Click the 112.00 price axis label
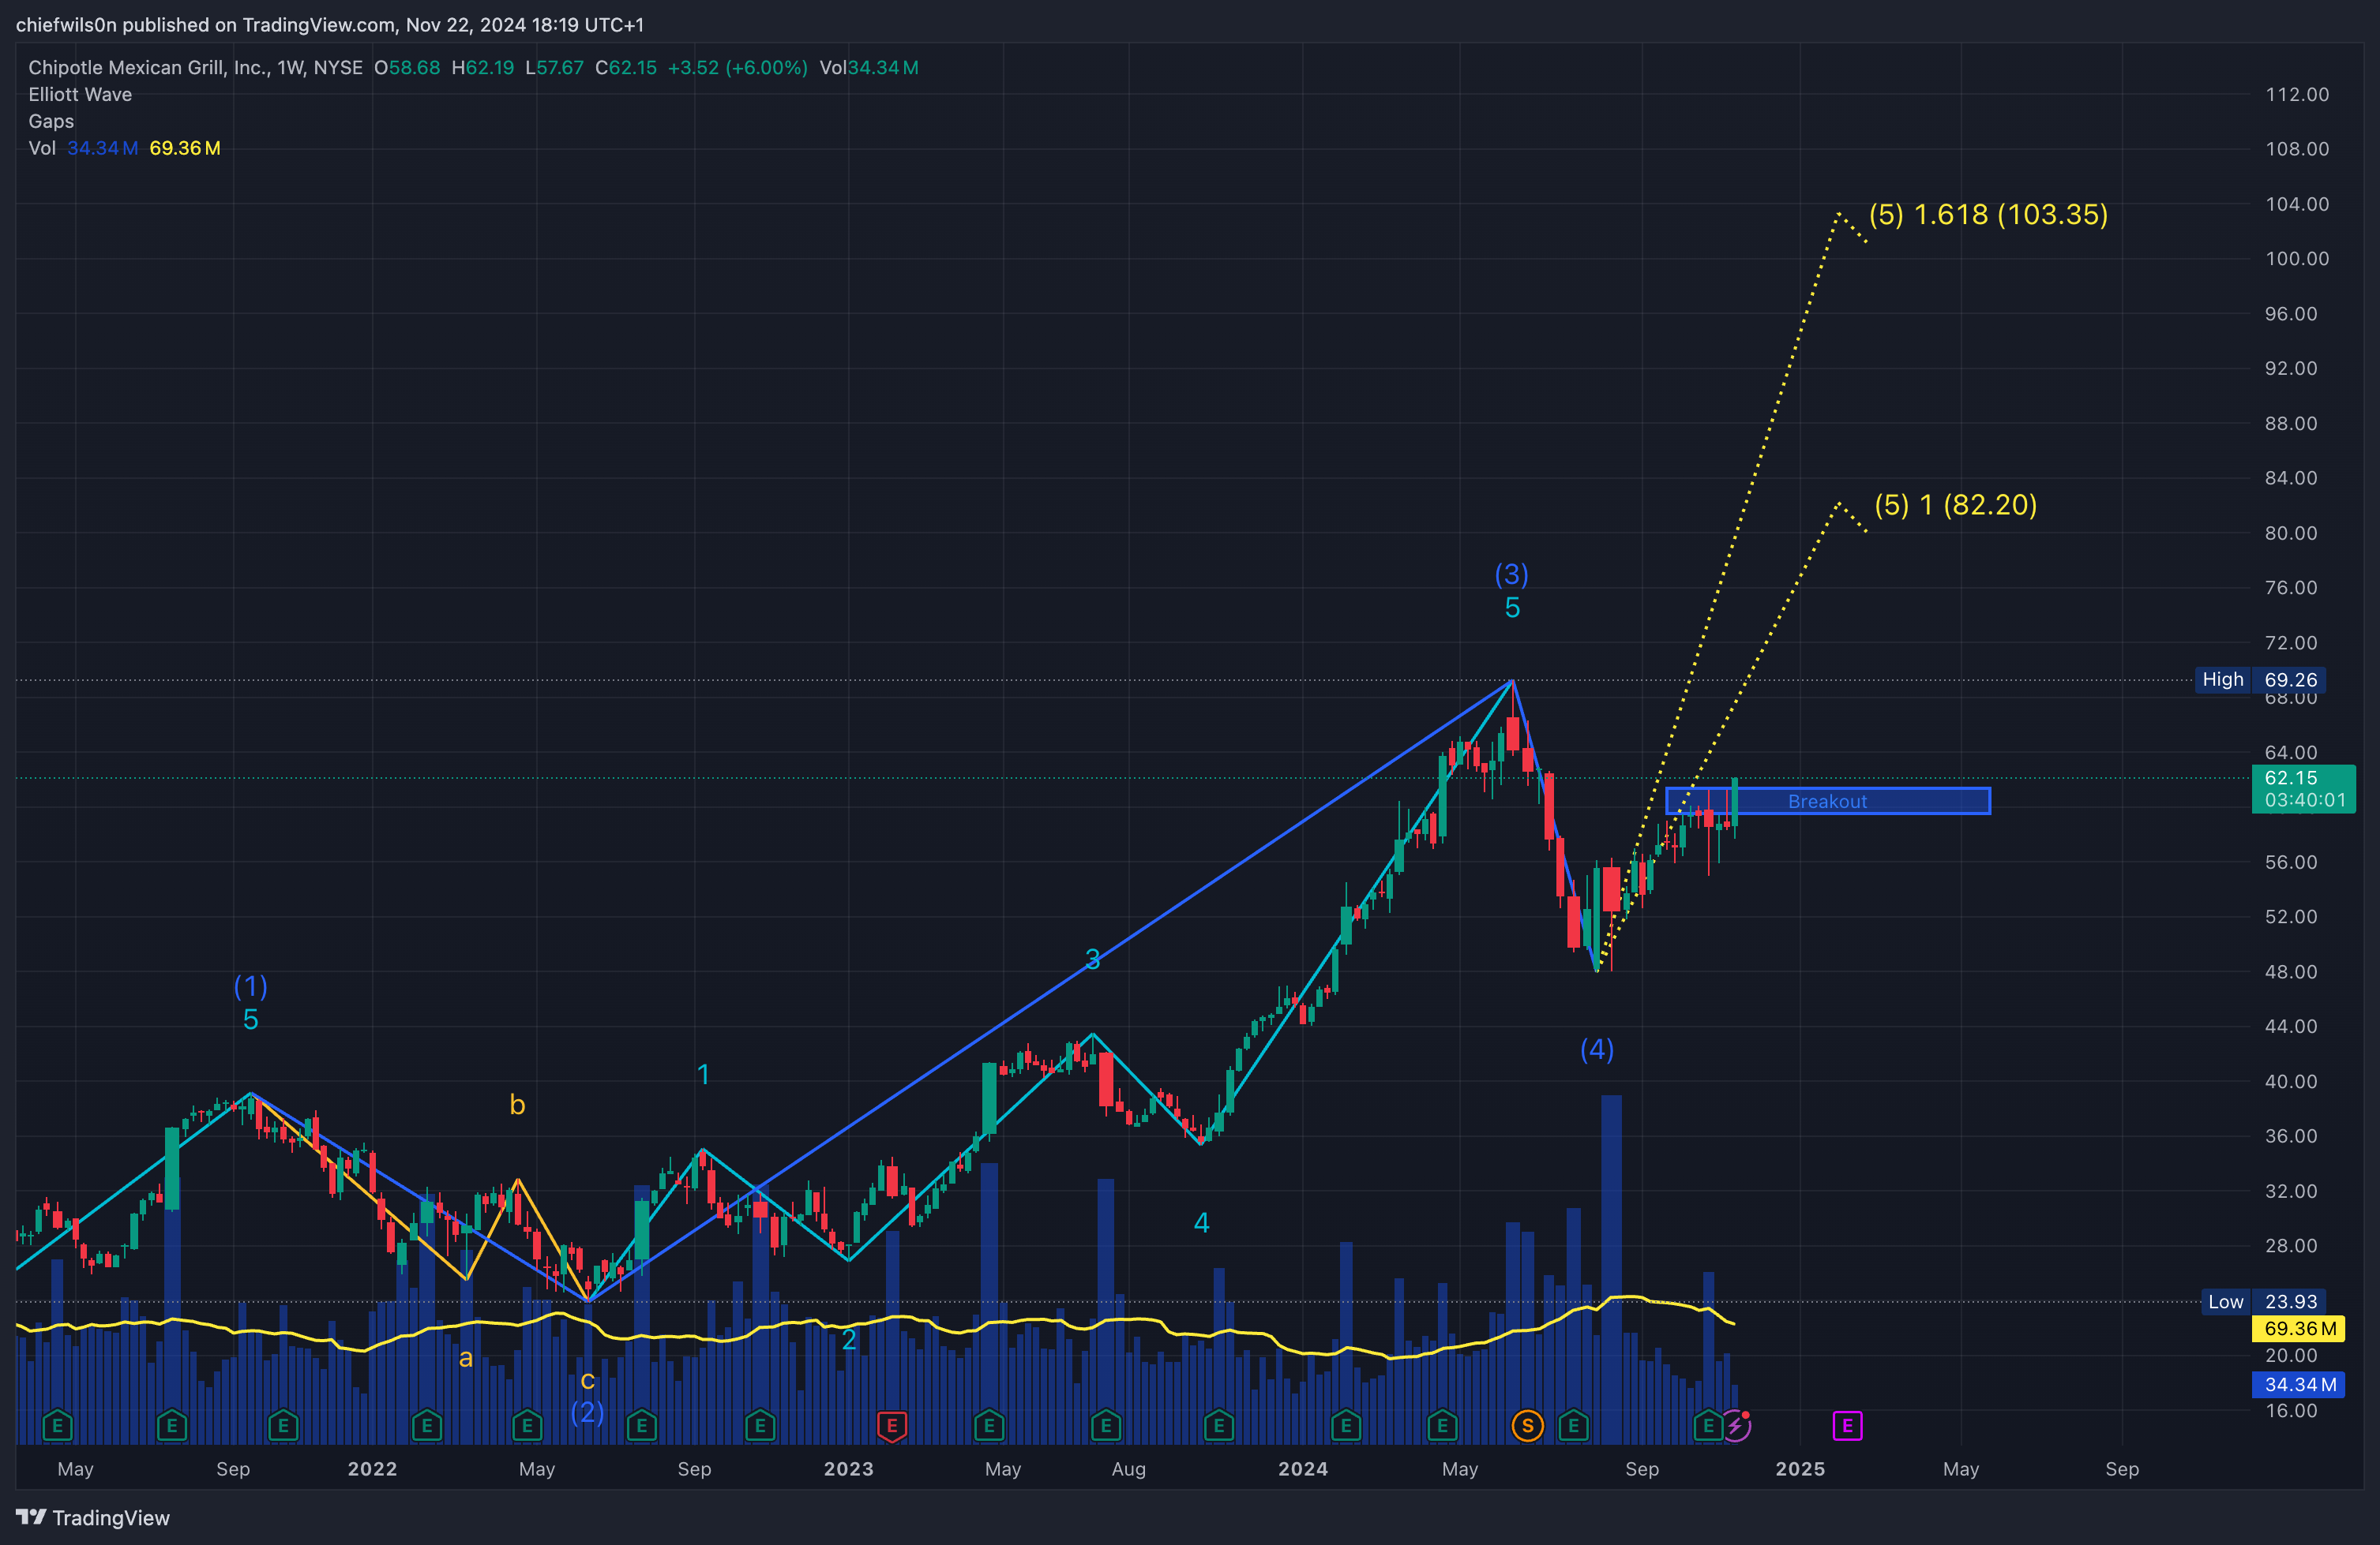The image size is (2380, 1545). 2297,94
